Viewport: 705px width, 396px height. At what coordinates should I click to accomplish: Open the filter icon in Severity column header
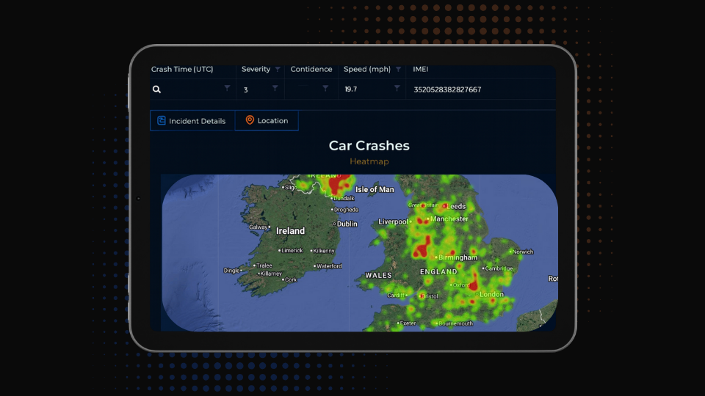[x=278, y=70]
